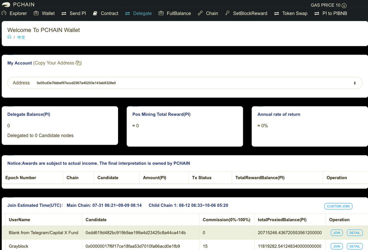Image resolution: width=368 pixels, height=250 pixels.
Task: Click the Delegate Balance(PI) card title
Action: pos(29,114)
